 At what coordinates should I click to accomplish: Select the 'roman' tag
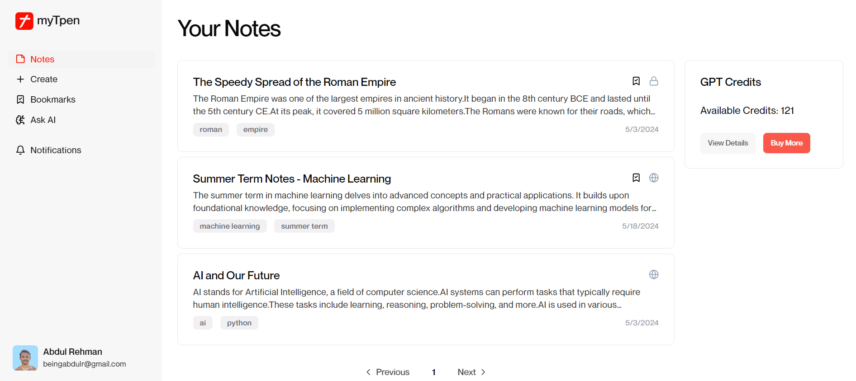click(x=211, y=129)
